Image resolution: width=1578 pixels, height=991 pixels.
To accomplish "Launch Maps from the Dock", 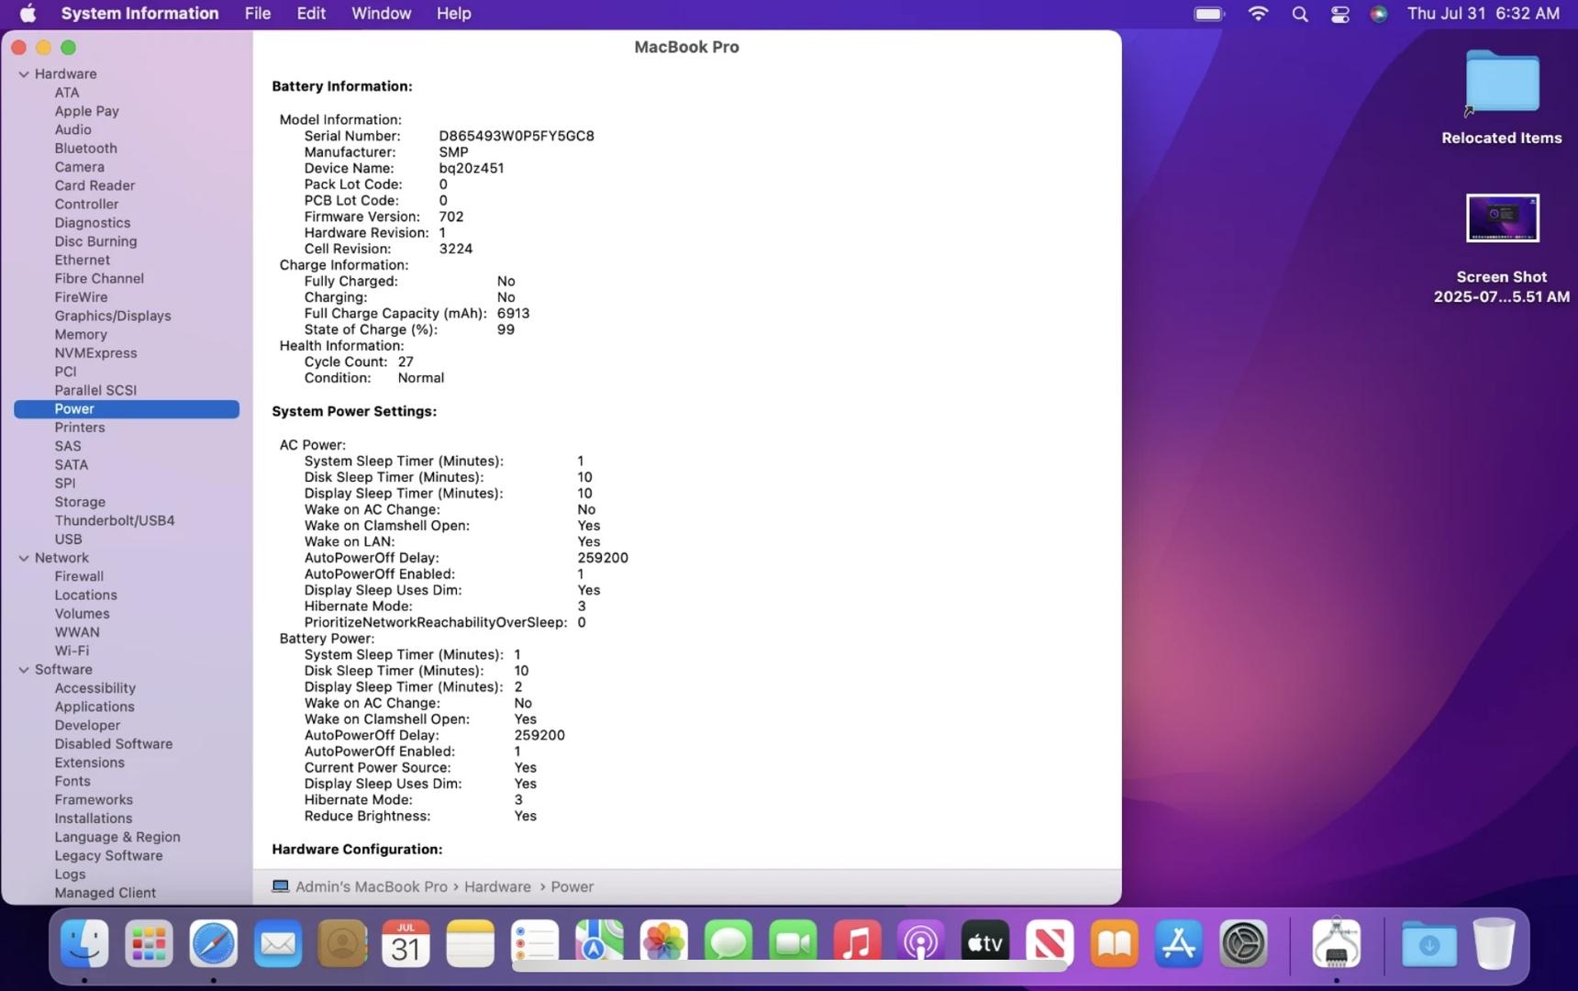I will pyautogui.click(x=599, y=943).
